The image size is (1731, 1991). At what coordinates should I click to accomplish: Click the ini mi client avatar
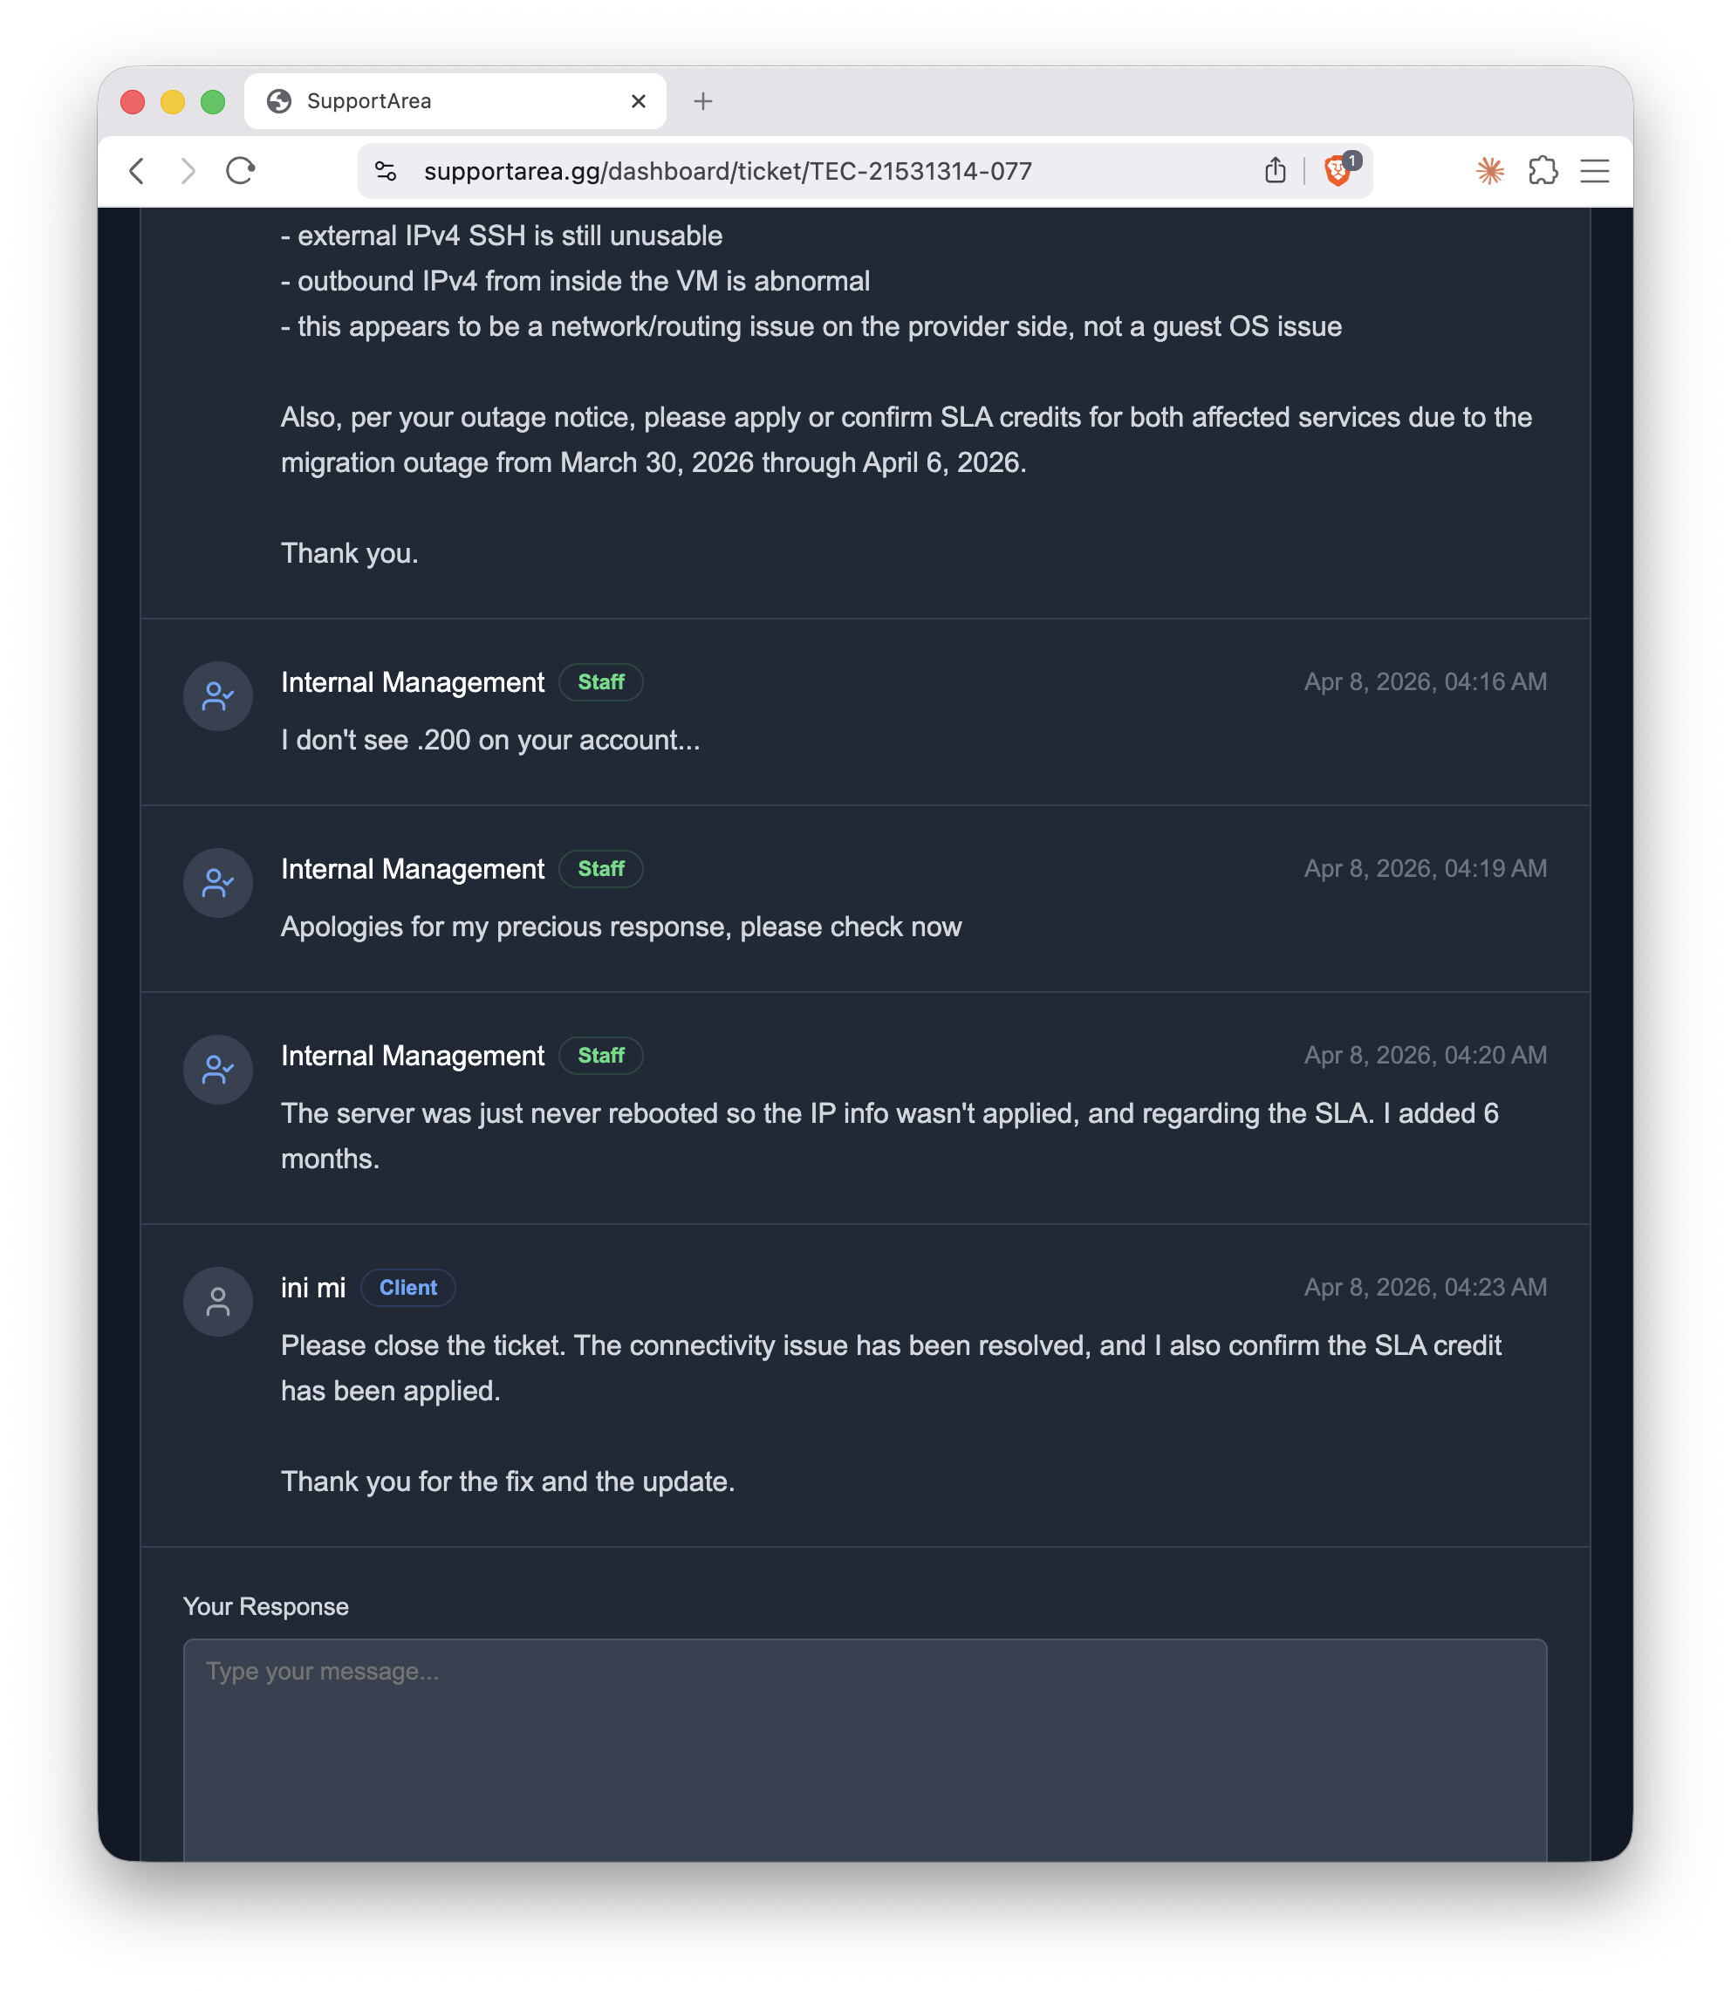[218, 1301]
